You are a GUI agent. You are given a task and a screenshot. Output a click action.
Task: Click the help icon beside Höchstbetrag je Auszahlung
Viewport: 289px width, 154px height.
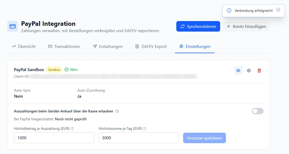point(72,128)
